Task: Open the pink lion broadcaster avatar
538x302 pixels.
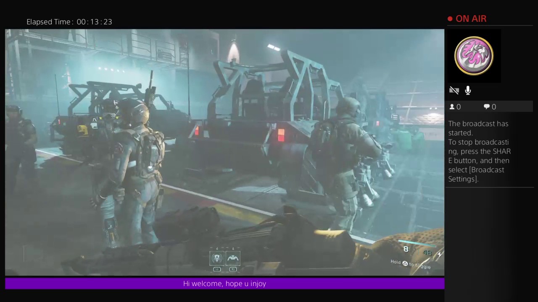Action: (x=474, y=56)
